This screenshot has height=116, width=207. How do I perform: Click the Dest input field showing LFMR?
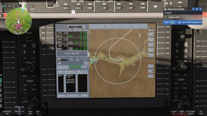pos(62,60)
